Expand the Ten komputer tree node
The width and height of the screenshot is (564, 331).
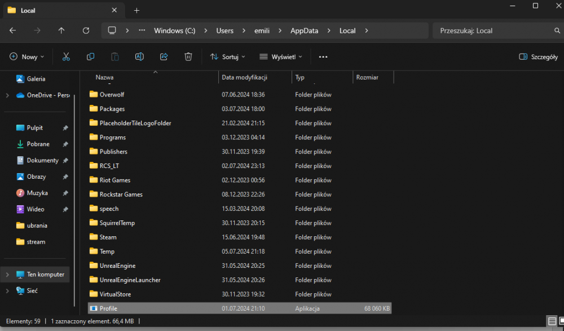[7, 275]
